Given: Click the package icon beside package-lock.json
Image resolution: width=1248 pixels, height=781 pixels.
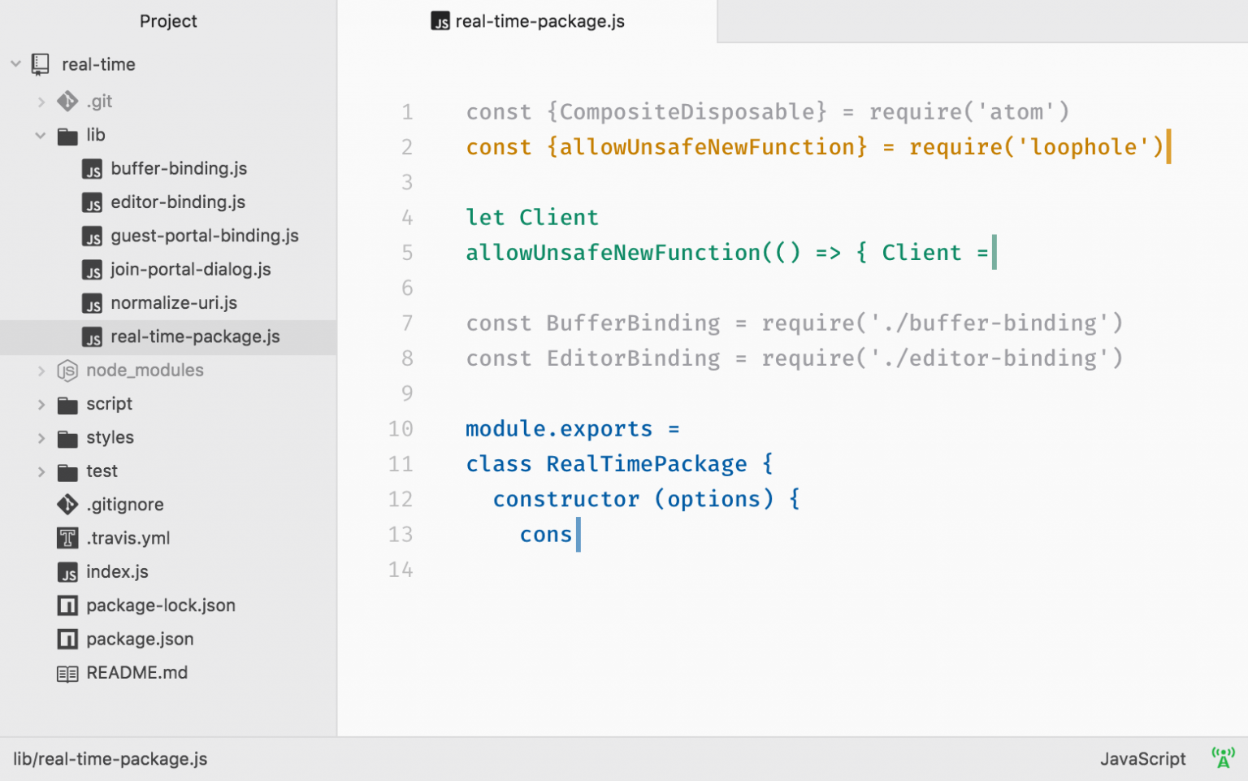Looking at the screenshot, I should [68, 605].
